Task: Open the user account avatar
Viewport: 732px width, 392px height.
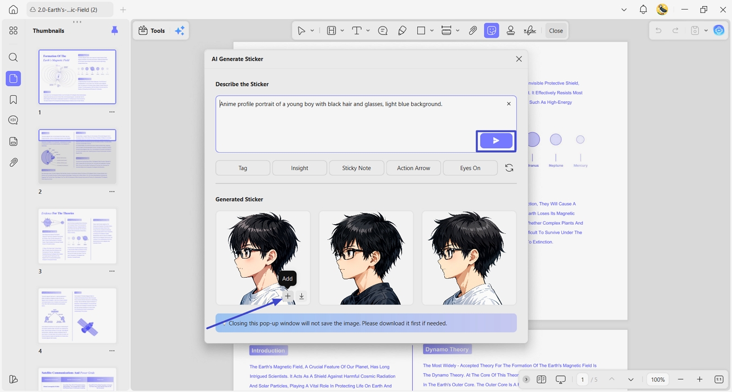Action: coord(663,10)
